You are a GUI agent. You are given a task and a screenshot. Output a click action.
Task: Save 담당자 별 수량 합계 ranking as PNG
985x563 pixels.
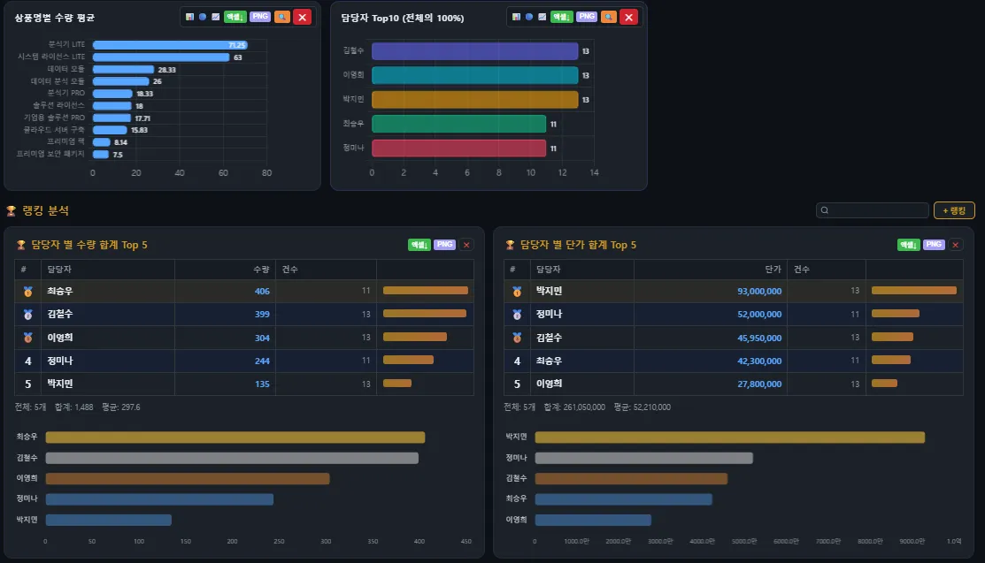coord(444,245)
